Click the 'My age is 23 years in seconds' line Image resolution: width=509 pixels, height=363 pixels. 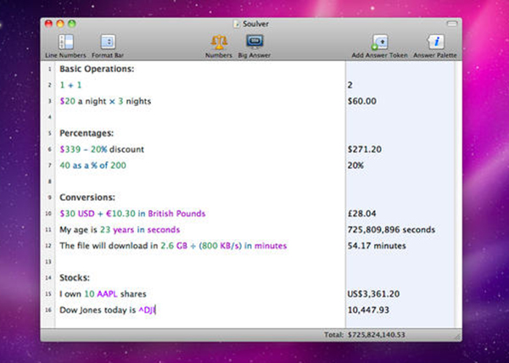pos(120,230)
